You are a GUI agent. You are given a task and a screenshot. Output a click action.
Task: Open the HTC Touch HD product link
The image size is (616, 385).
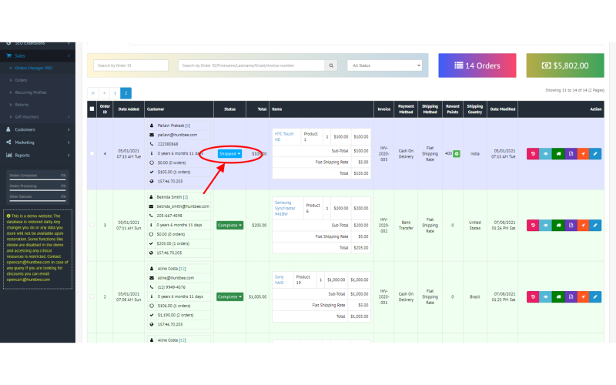[x=284, y=137]
